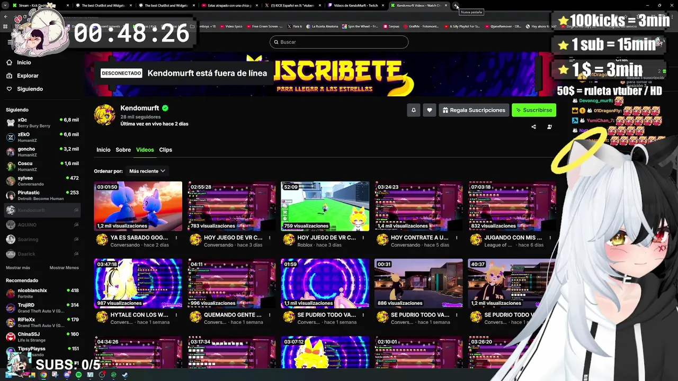Open options menu for Roblox video

[363, 238]
